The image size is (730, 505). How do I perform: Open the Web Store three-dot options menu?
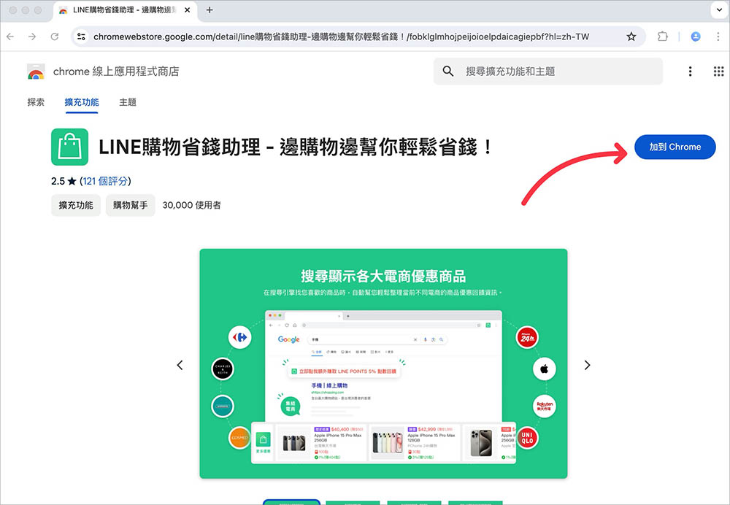pos(690,72)
